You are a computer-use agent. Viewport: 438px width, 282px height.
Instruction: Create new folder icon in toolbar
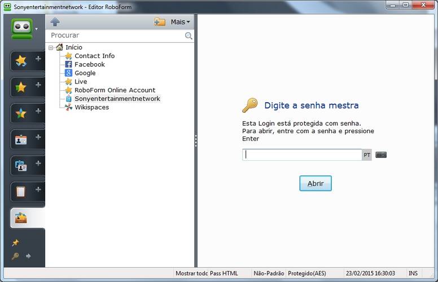pyautogui.click(x=160, y=22)
